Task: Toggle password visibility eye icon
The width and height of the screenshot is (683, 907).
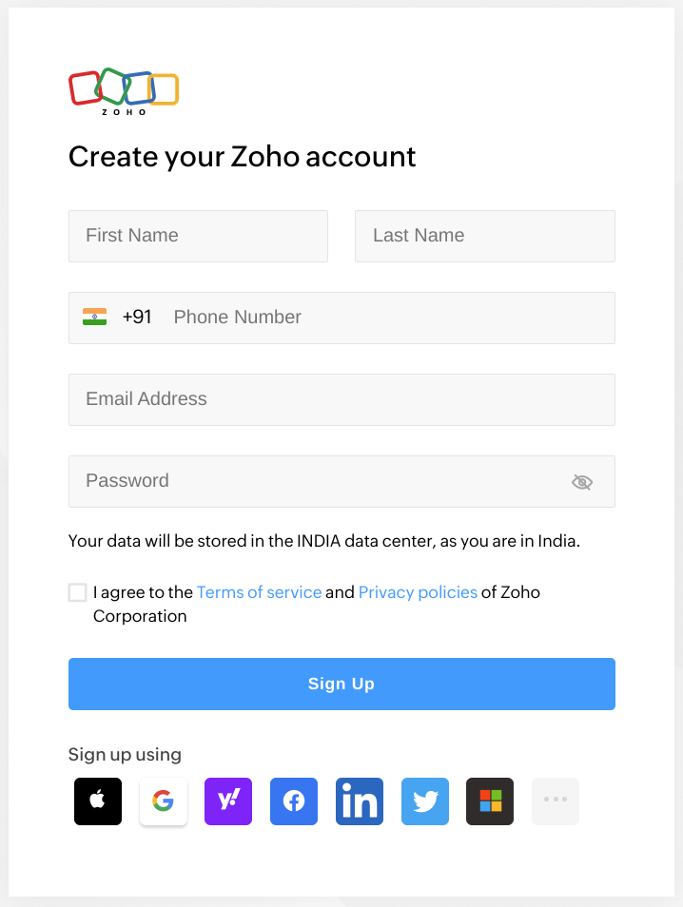Action: click(582, 482)
